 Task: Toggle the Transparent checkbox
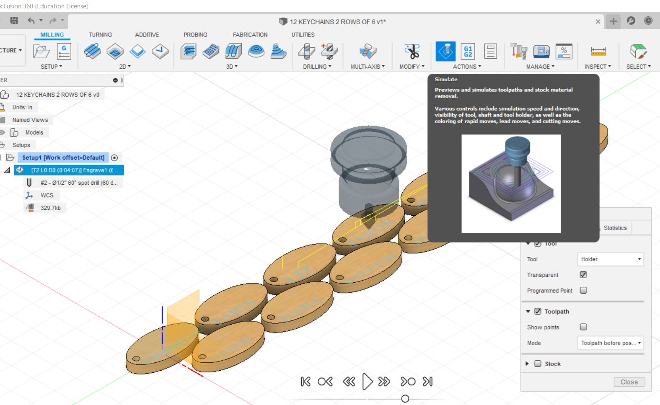[x=583, y=275]
